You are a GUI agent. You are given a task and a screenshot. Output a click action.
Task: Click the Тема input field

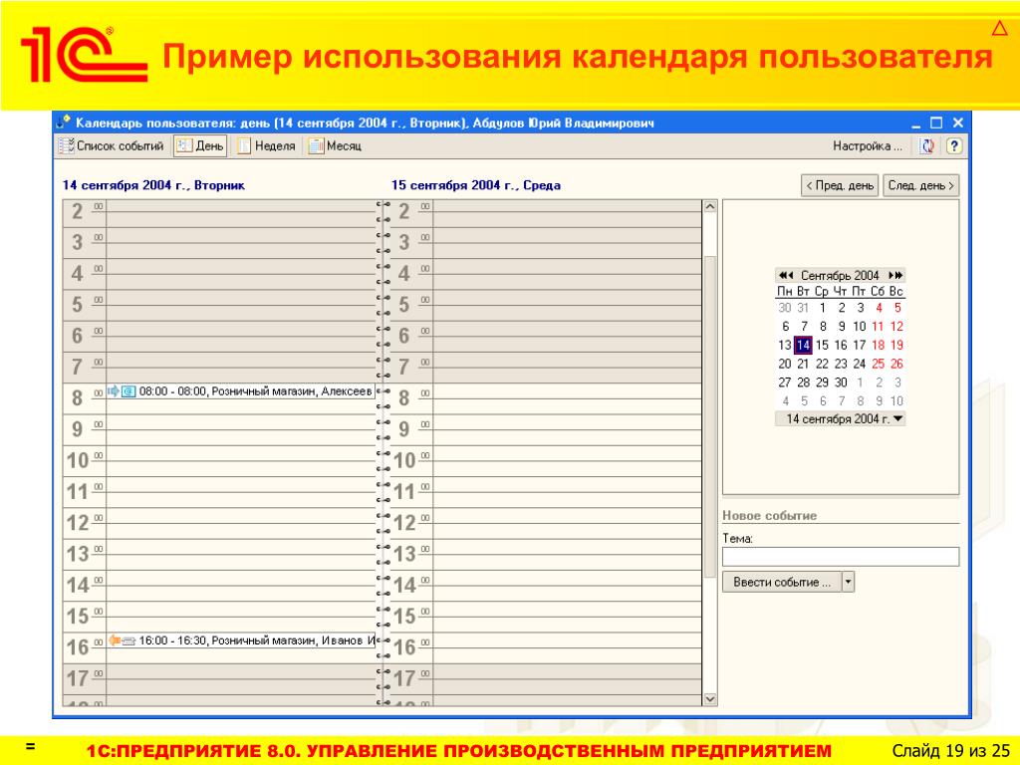tap(841, 556)
